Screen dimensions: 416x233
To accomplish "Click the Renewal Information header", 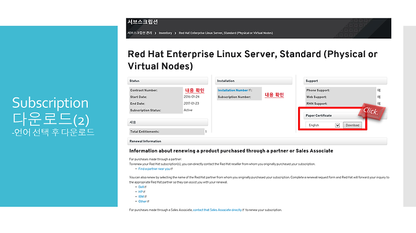I will [257, 141].
